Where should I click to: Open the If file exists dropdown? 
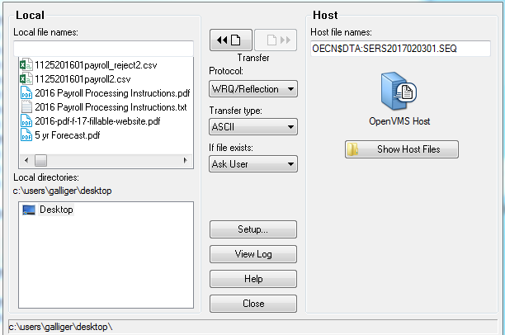coord(253,163)
